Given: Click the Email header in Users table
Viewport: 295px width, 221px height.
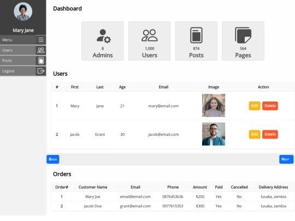Looking at the screenshot, I should tap(163, 87).
